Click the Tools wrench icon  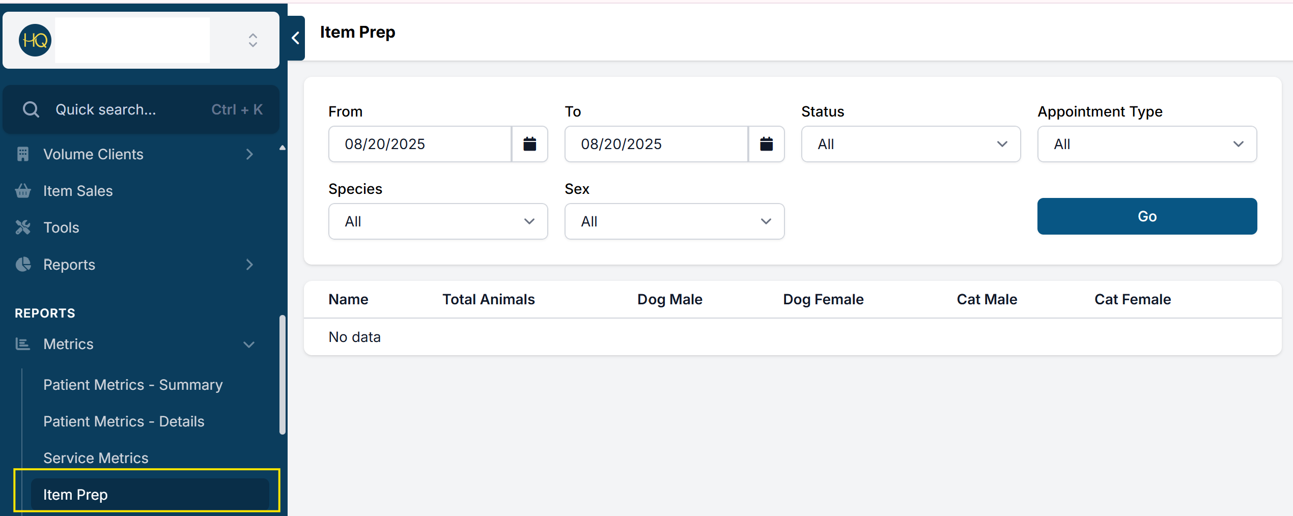[23, 227]
